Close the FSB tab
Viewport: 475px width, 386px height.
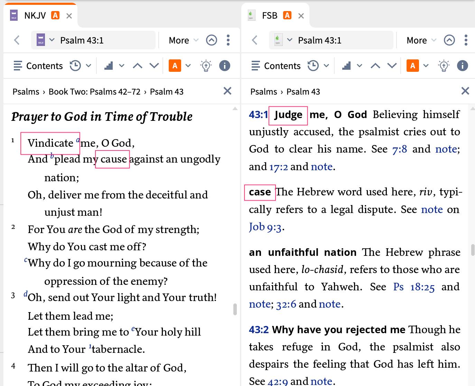coord(301,16)
